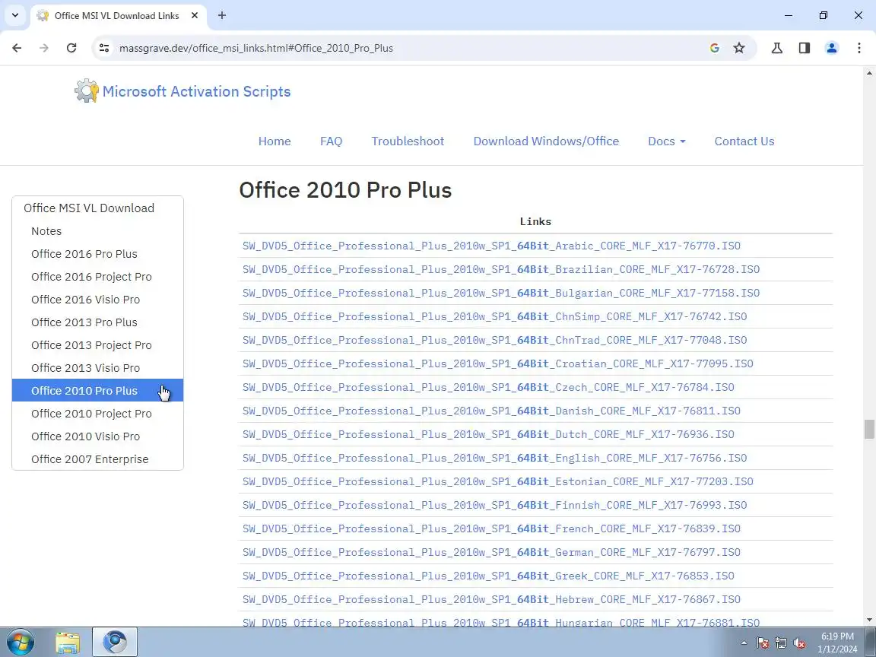The height and width of the screenshot is (657, 876).
Task: Open the FAQ nav link
Action: (x=331, y=141)
